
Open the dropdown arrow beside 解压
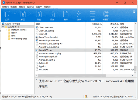point(30,14)
